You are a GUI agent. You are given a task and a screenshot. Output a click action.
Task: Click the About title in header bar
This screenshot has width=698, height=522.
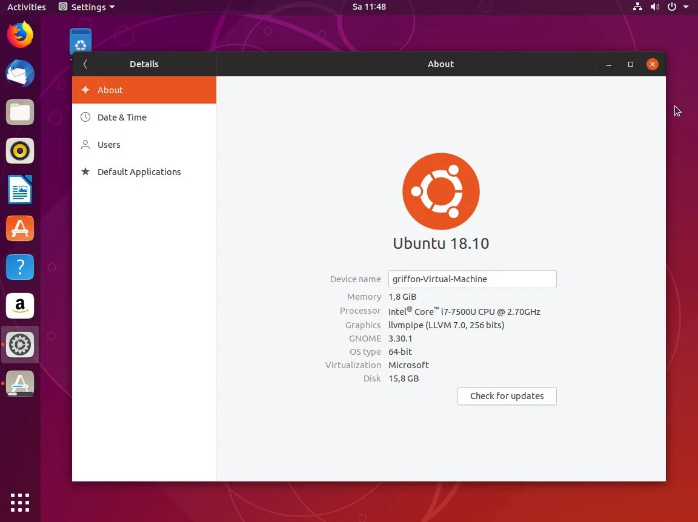click(x=440, y=64)
